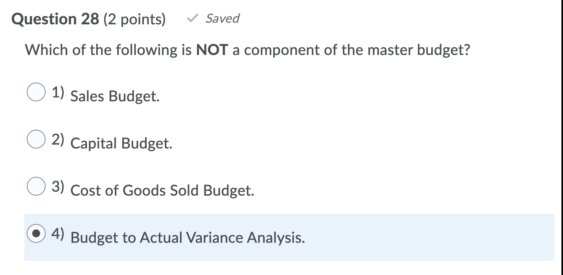Select the radio button for Capital Budget

click(36, 139)
